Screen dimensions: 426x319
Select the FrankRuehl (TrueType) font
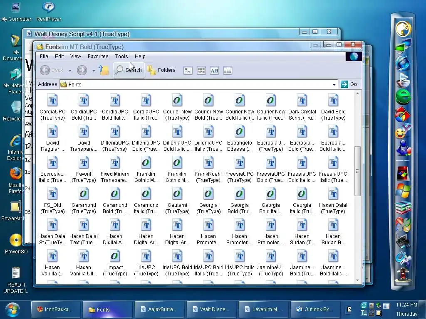click(208, 170)
